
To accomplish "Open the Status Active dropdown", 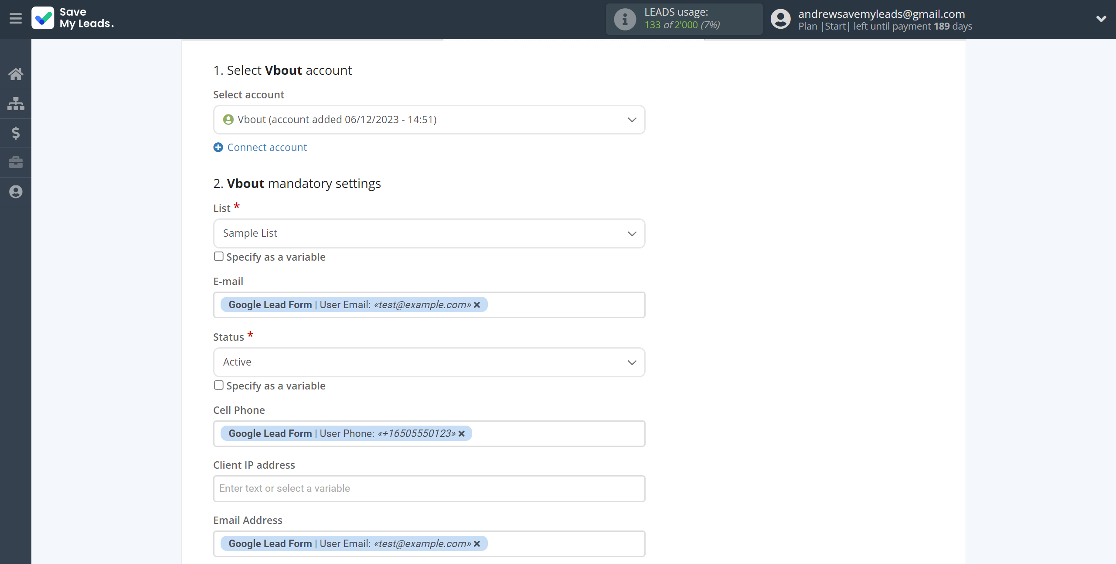I will click(x=429, y=363).
